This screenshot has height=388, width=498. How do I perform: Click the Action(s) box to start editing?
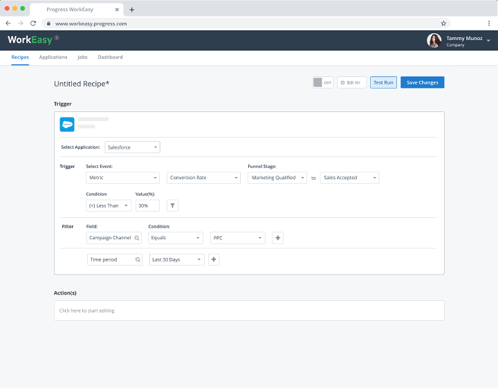pos(249,311)
